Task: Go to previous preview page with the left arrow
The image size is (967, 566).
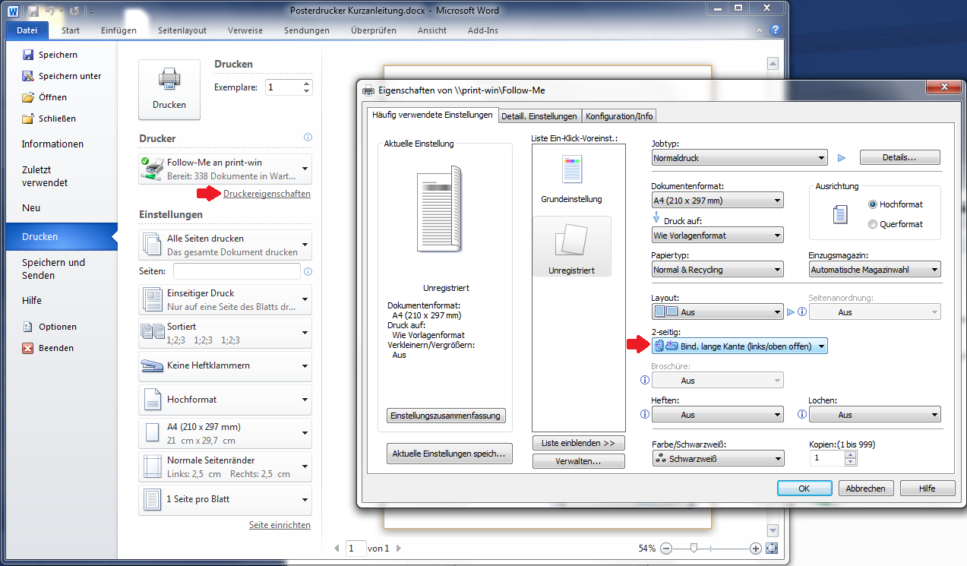Action: tap(338, 549)
